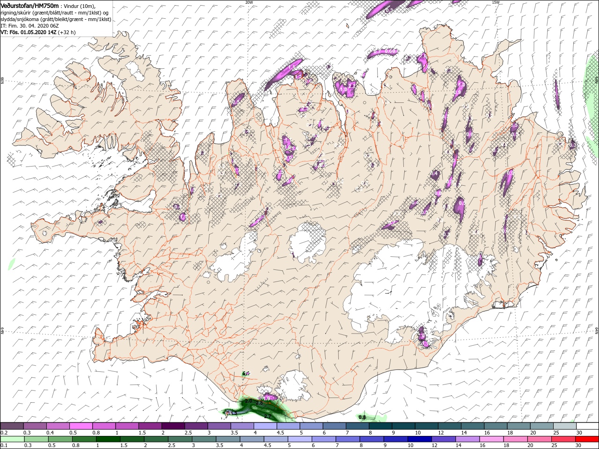This screenshot has height=449, width=599.
Task: Pick the mauve 0.3–0.4 swatch in the upper row
Action: click(x=35, y=426)
